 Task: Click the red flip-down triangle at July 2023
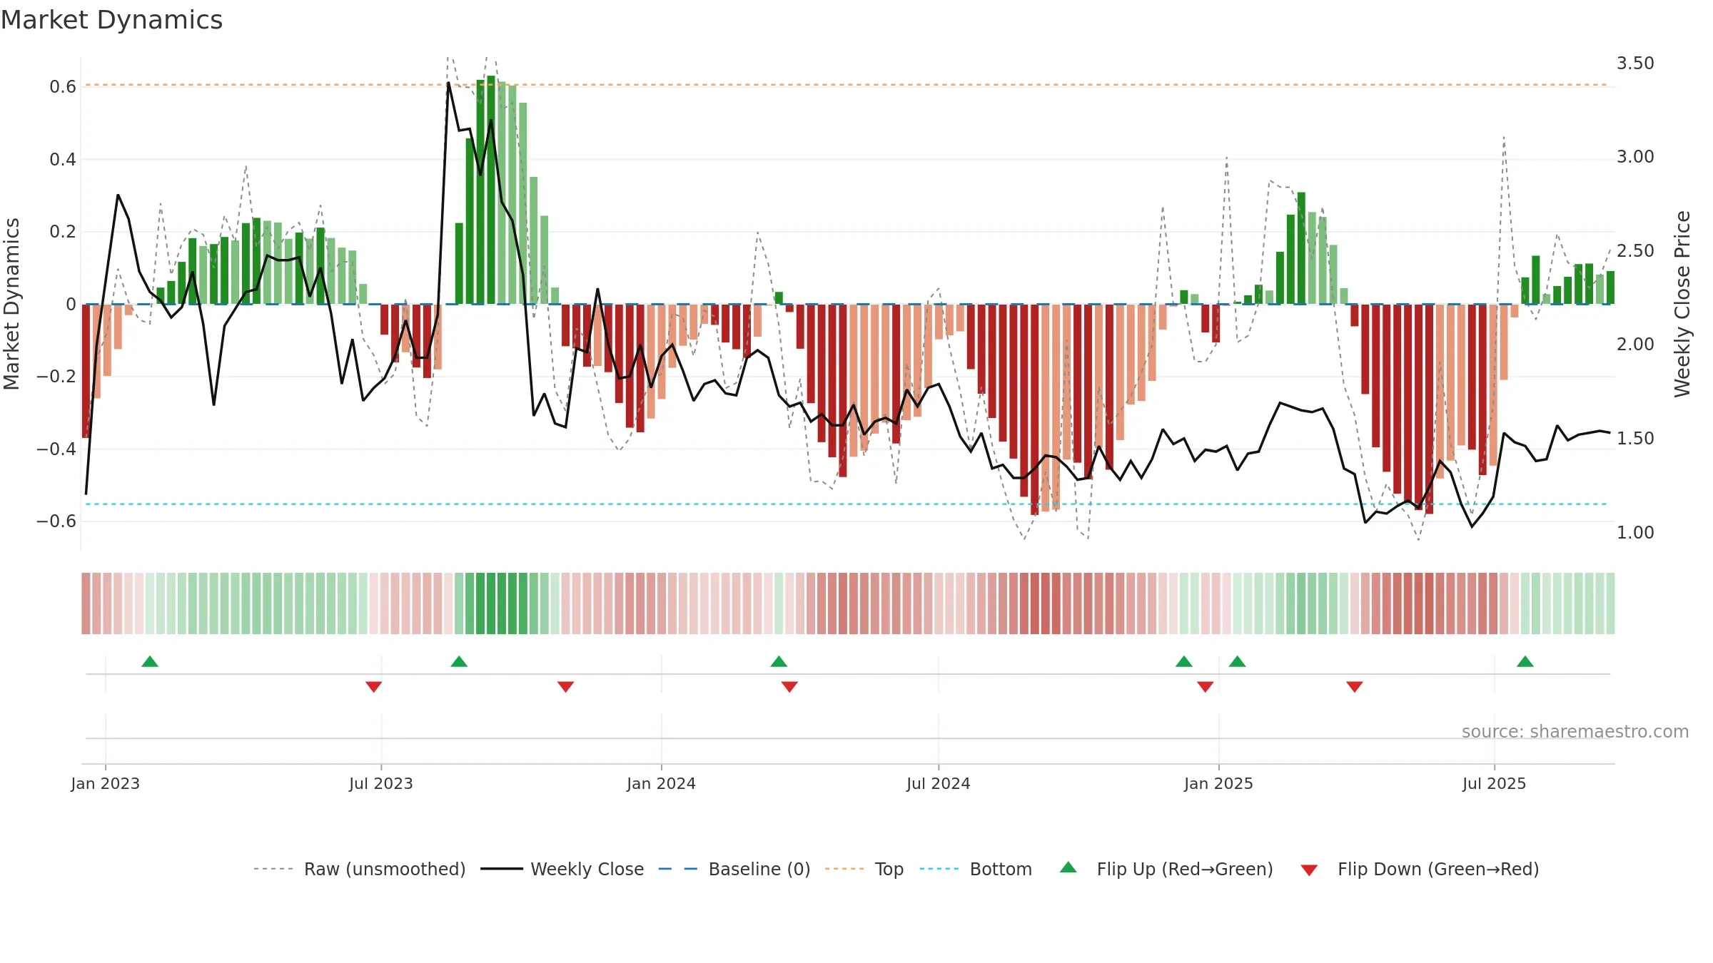pyautogui.click(x=374, y=686)
